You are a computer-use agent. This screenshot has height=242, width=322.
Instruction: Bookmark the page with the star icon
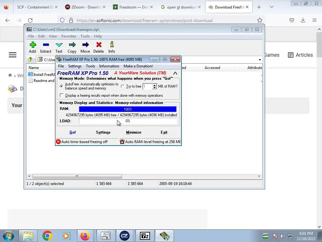[x=259, y=20]
